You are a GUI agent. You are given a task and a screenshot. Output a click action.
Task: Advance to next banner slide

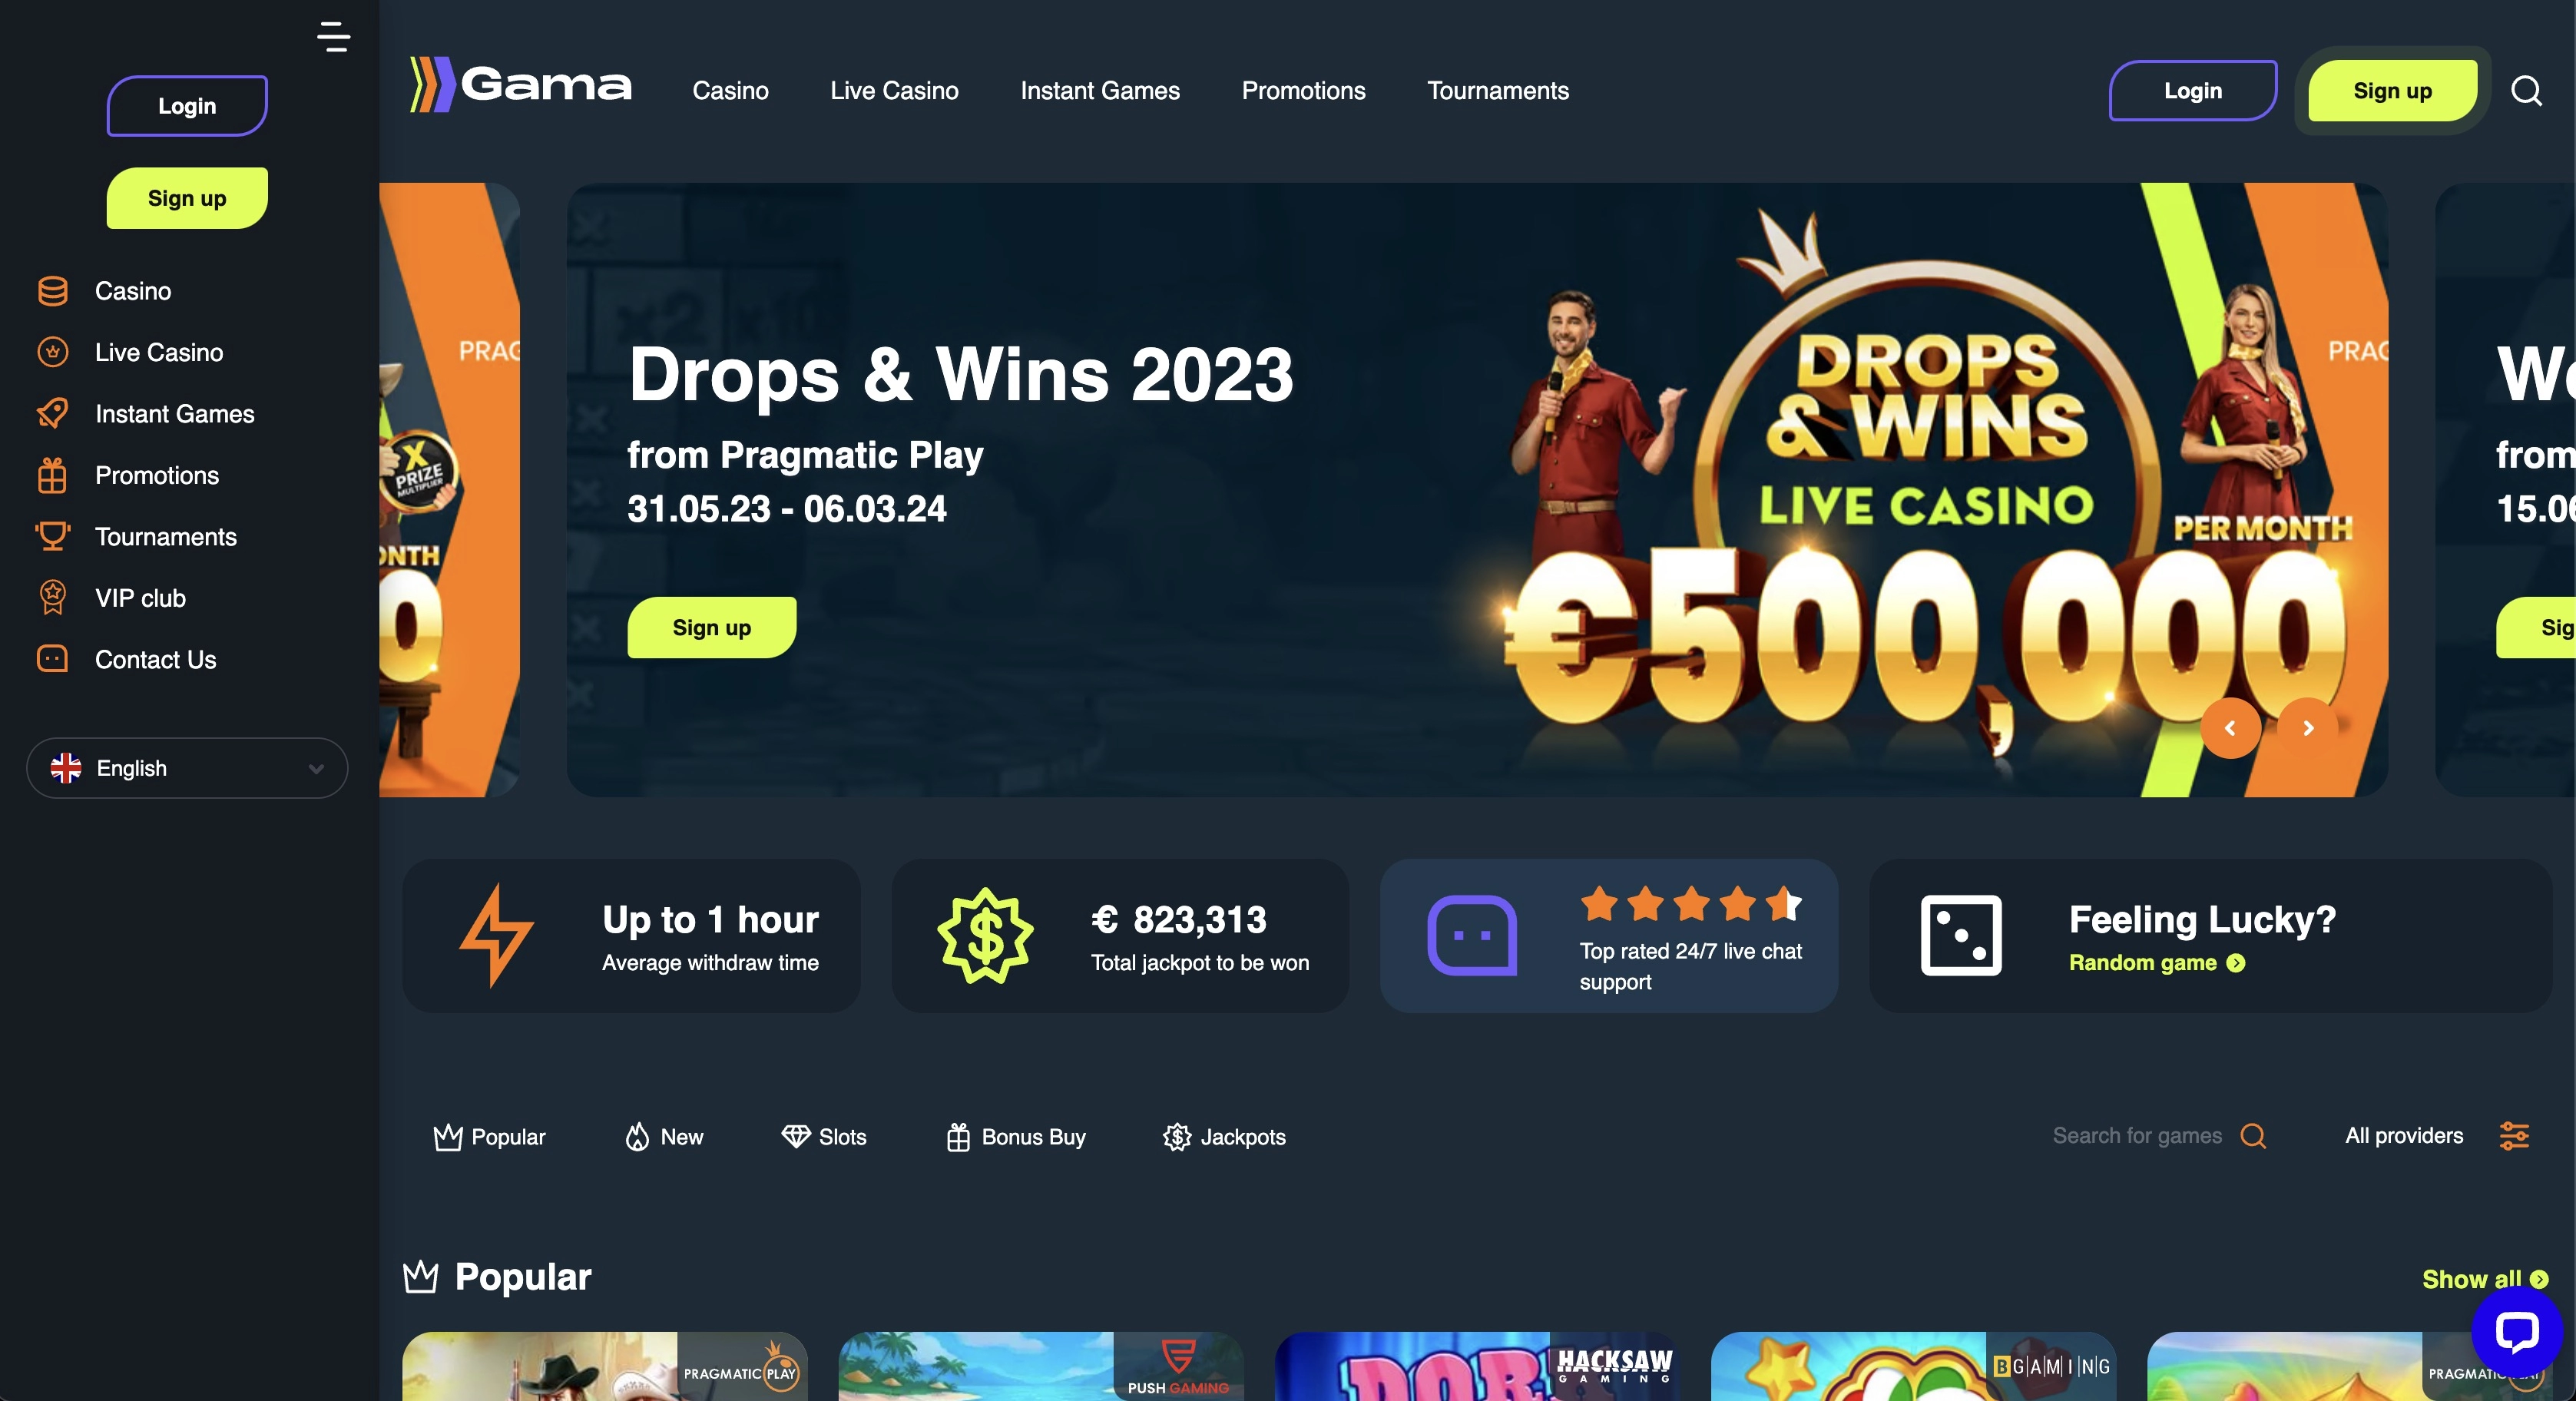pyautogui.click(x=2308, y=728)
